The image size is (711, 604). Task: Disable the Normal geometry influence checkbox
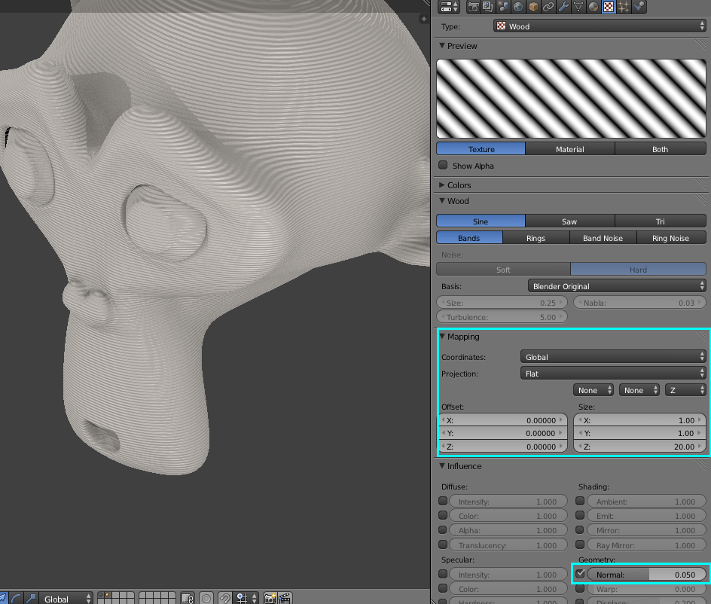[580, 574]
